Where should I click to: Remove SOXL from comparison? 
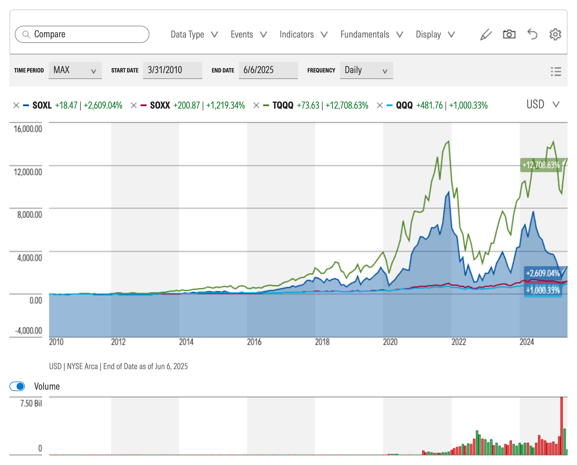(16, 105)
